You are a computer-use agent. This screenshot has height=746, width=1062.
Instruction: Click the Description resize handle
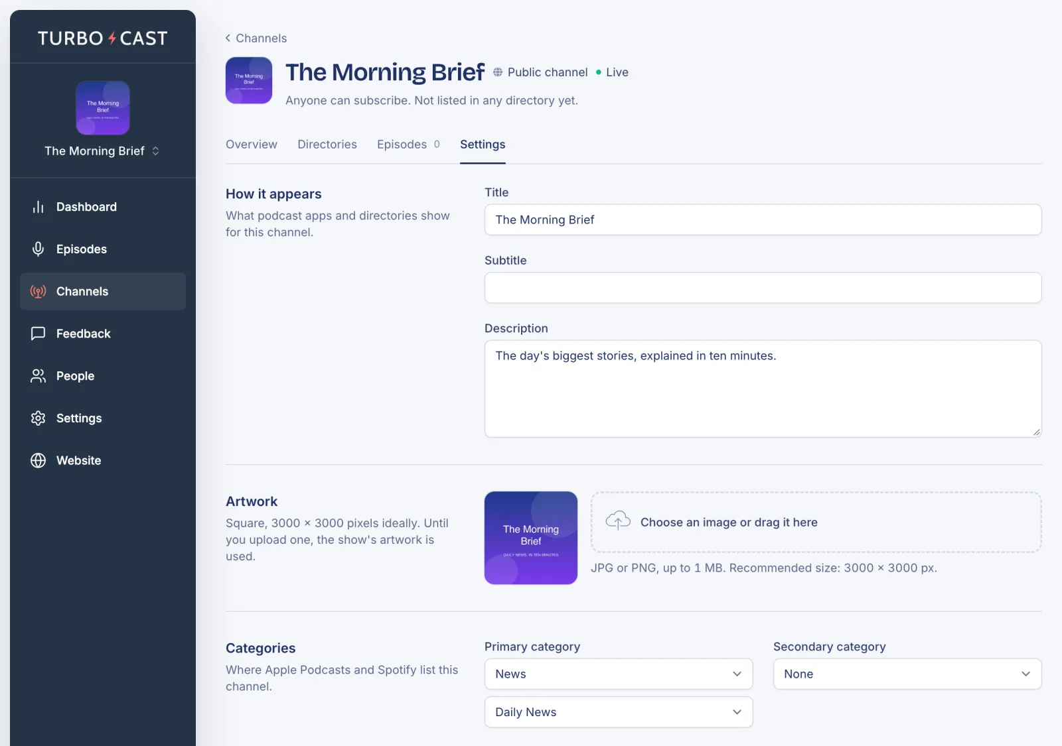tap(1036, 432)
